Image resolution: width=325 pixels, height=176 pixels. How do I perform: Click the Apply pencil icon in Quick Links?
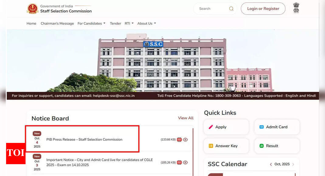point(211,127)
